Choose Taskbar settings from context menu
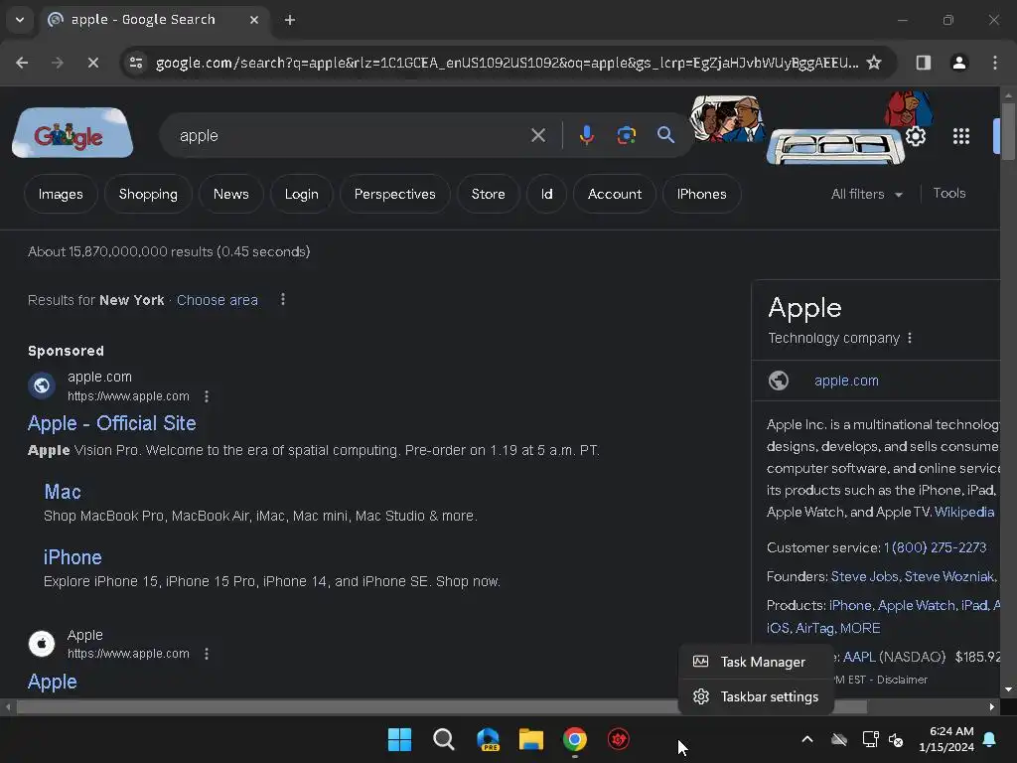Image resolution: width=1017 pixels, height=763 pixels. tap(756, 696)
